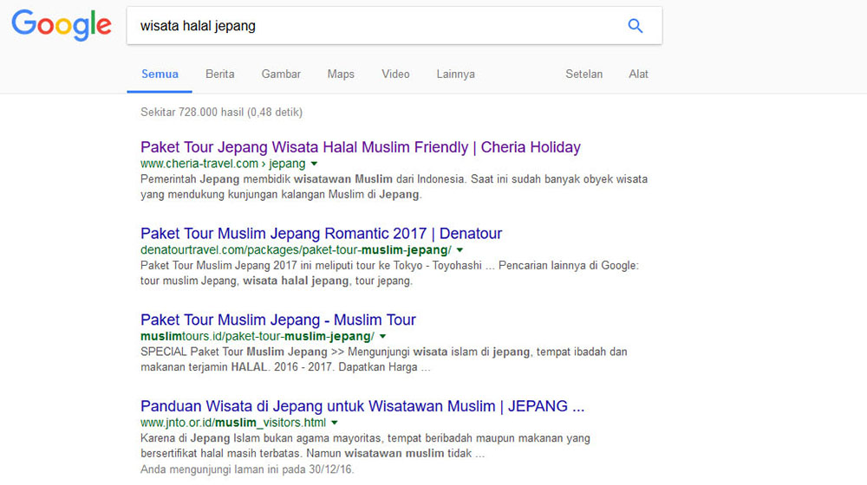
Task: Open the Setelan settings menu
Action: [x=583, y=74]
